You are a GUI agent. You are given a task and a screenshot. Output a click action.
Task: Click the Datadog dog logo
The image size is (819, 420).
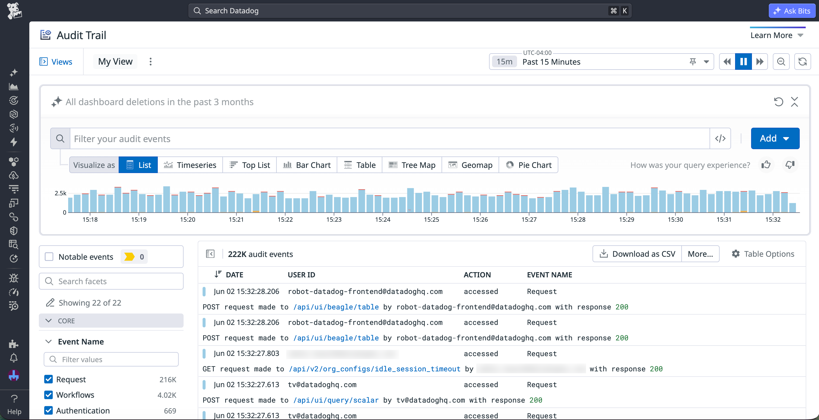[14, 11]
